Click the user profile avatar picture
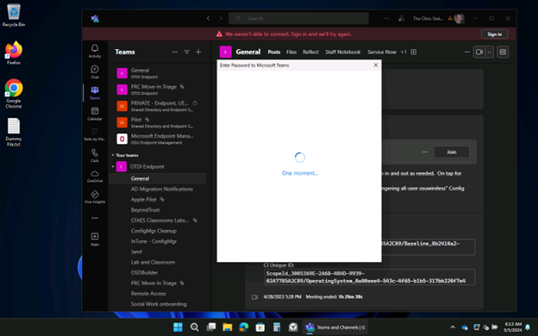 459,18
